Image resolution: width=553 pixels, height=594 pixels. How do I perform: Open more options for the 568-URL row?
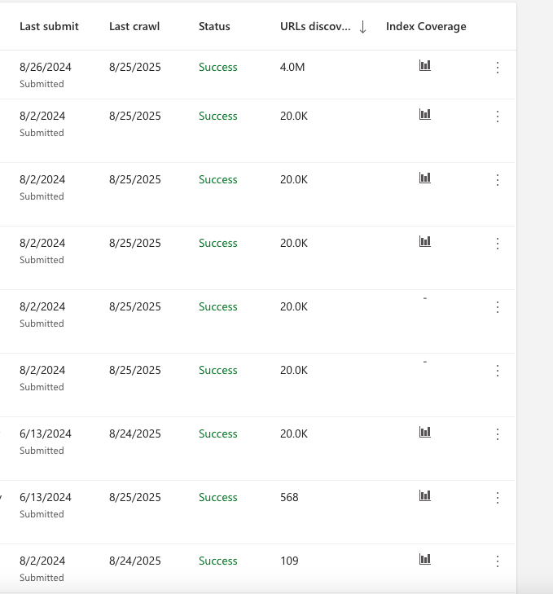(x=498, y=497)
